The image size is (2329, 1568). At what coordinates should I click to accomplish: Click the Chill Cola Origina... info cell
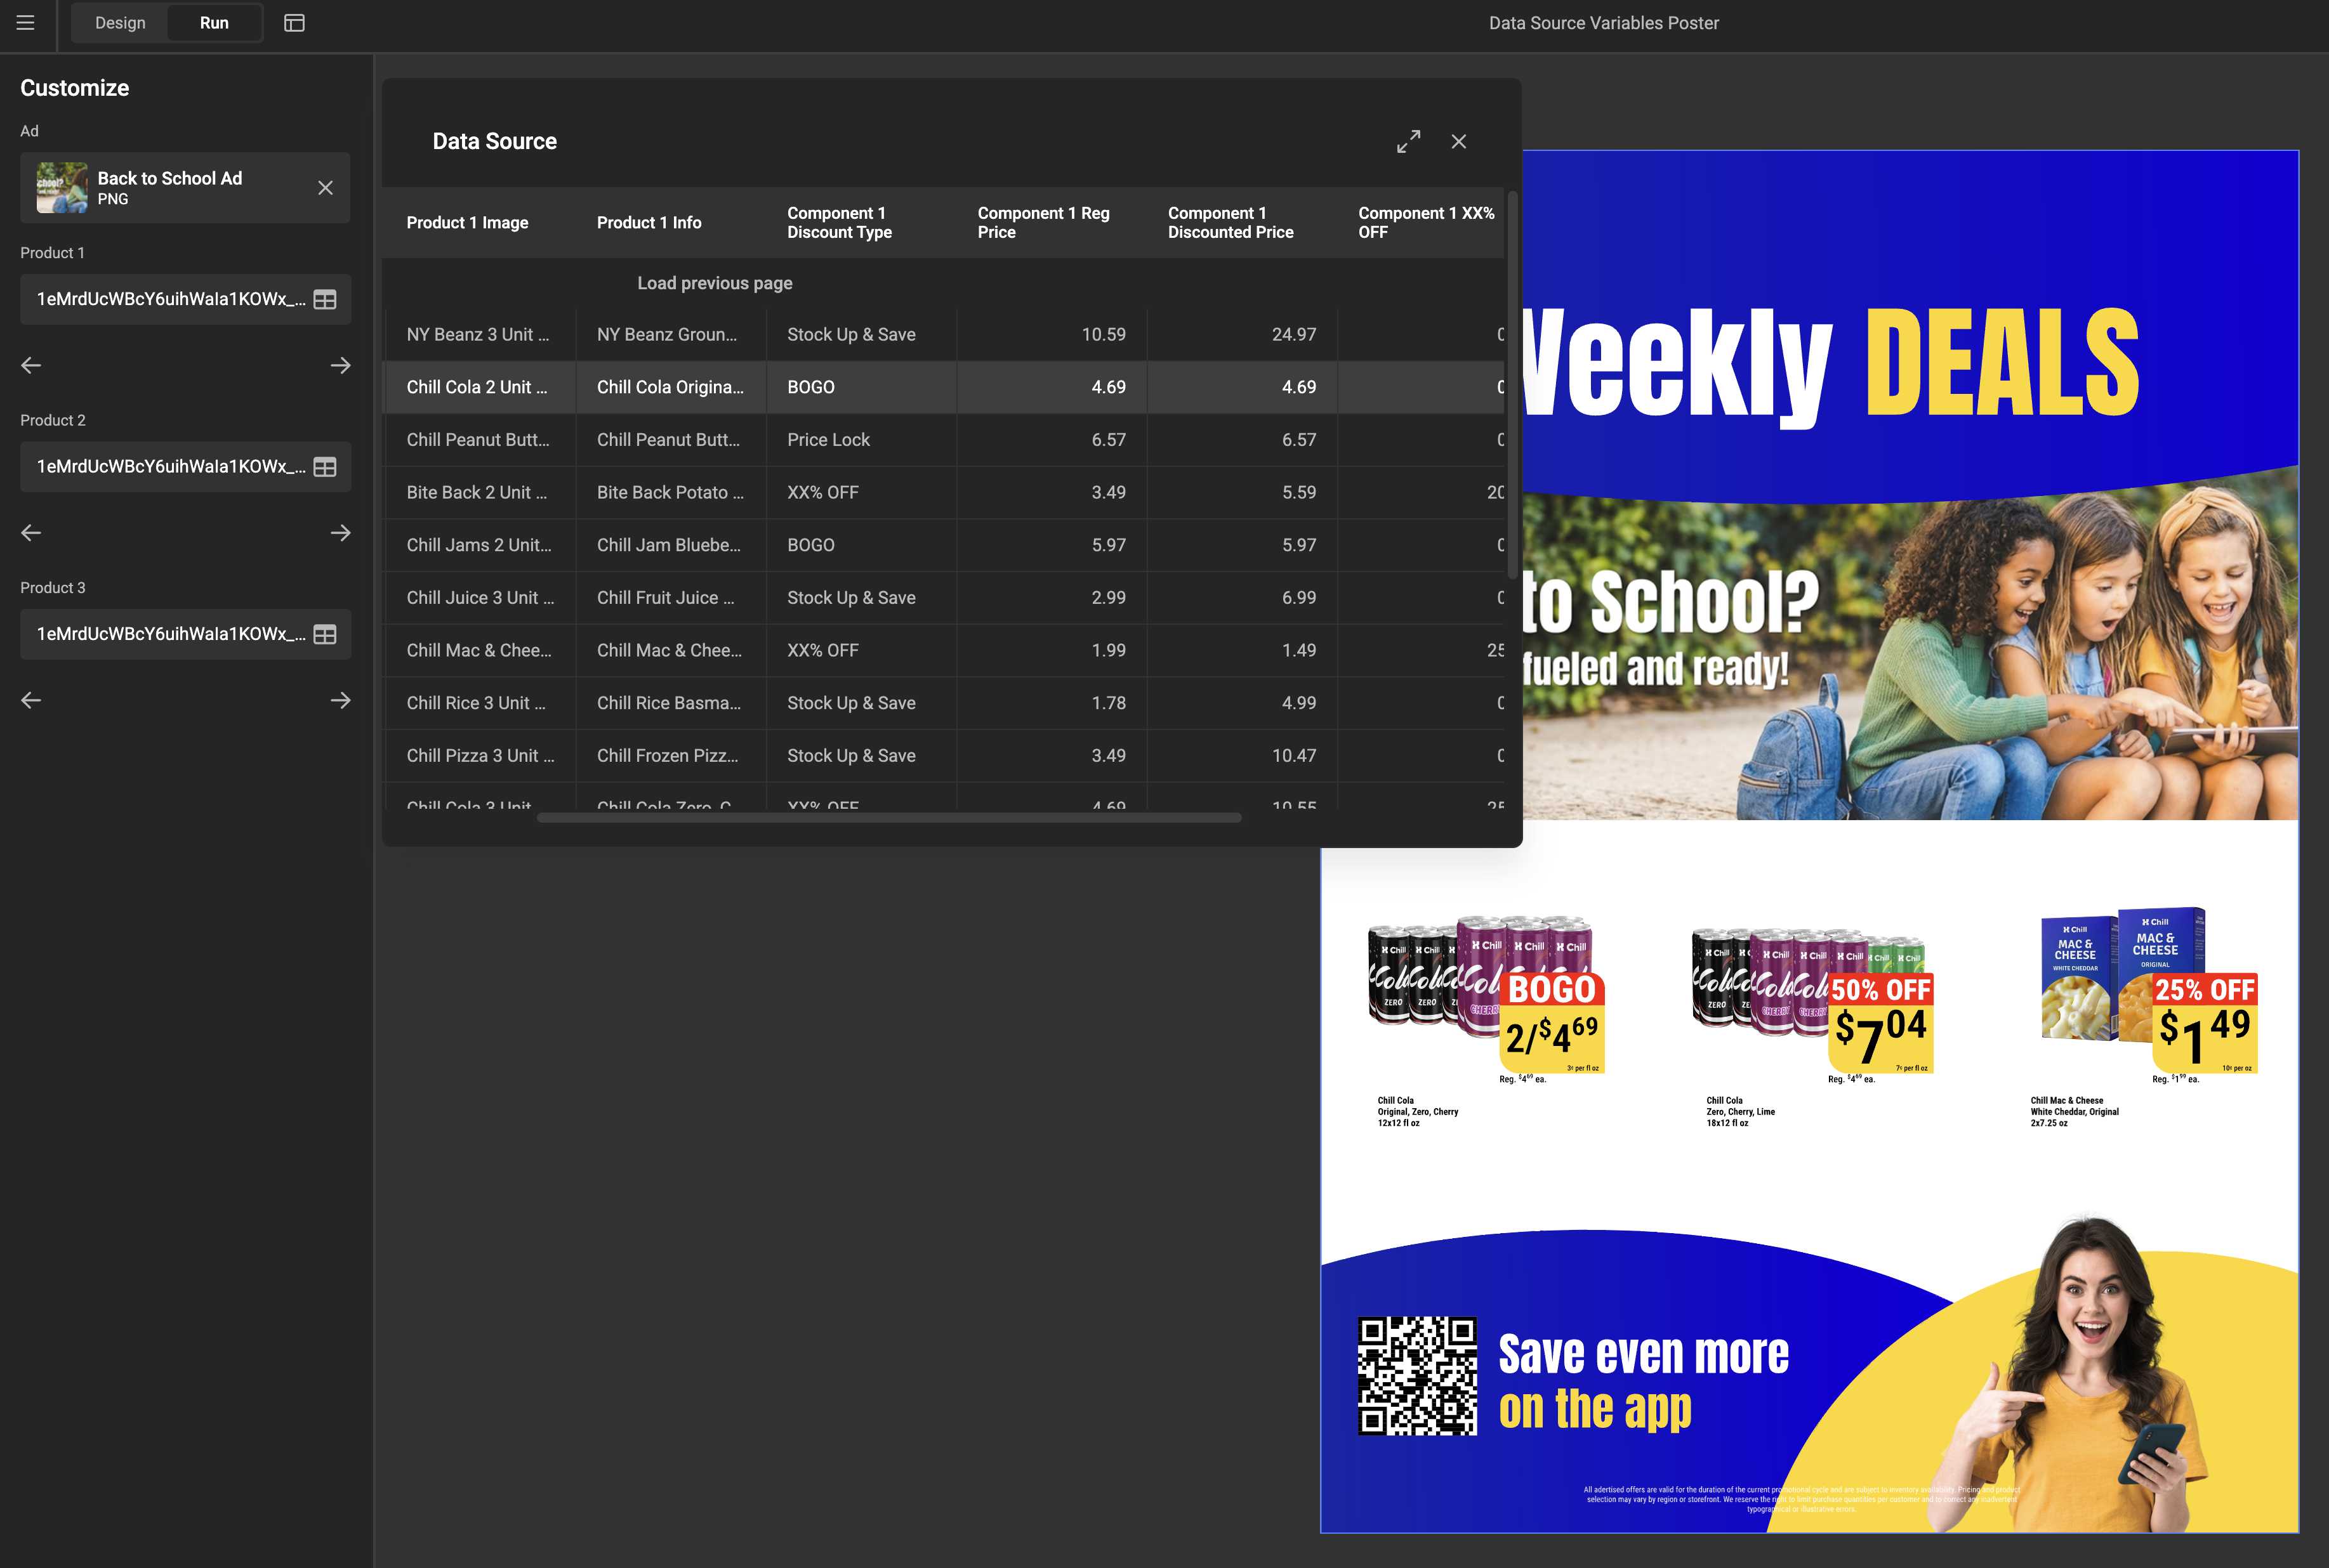[670, 387]
